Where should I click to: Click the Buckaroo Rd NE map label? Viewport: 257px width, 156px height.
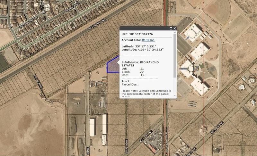point(29,22)
